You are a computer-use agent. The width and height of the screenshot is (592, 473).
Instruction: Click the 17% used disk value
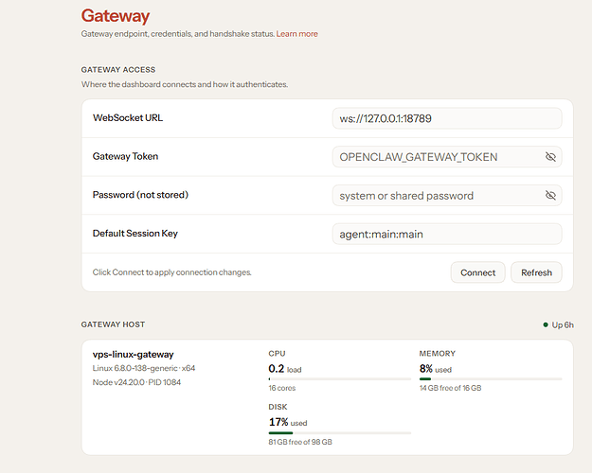(288, 422)
